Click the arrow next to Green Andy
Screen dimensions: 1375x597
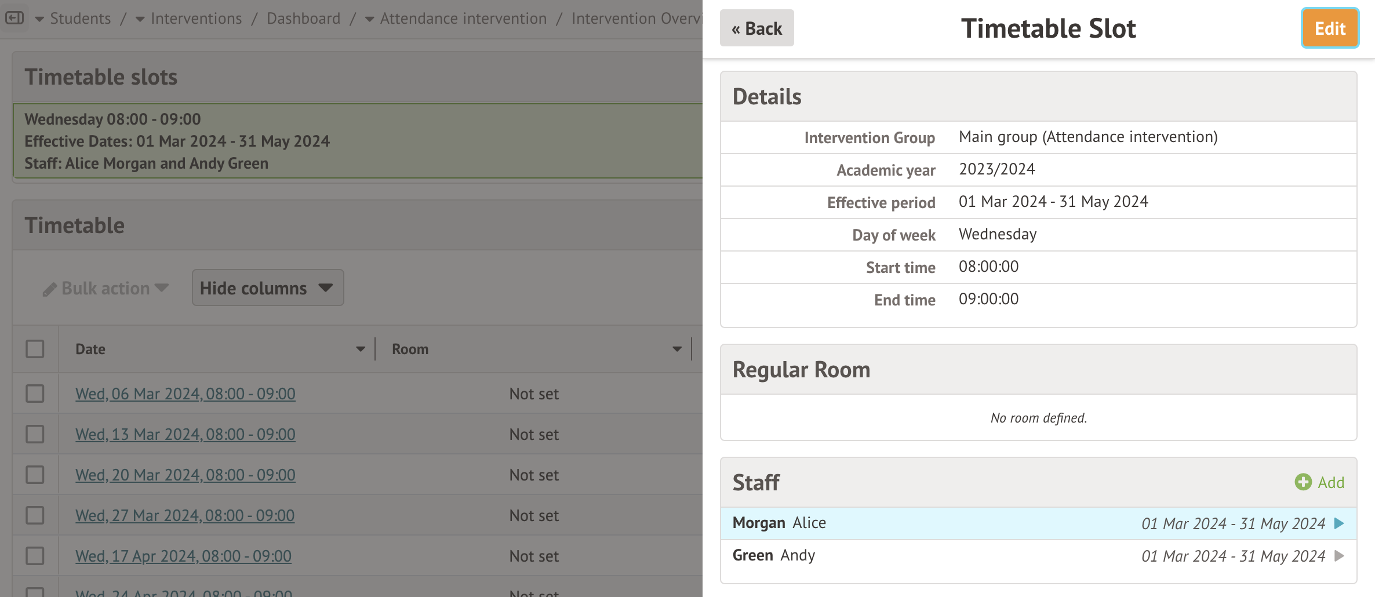[x=1339, y=556]
